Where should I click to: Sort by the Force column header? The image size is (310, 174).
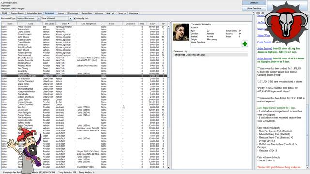[112, 24]
